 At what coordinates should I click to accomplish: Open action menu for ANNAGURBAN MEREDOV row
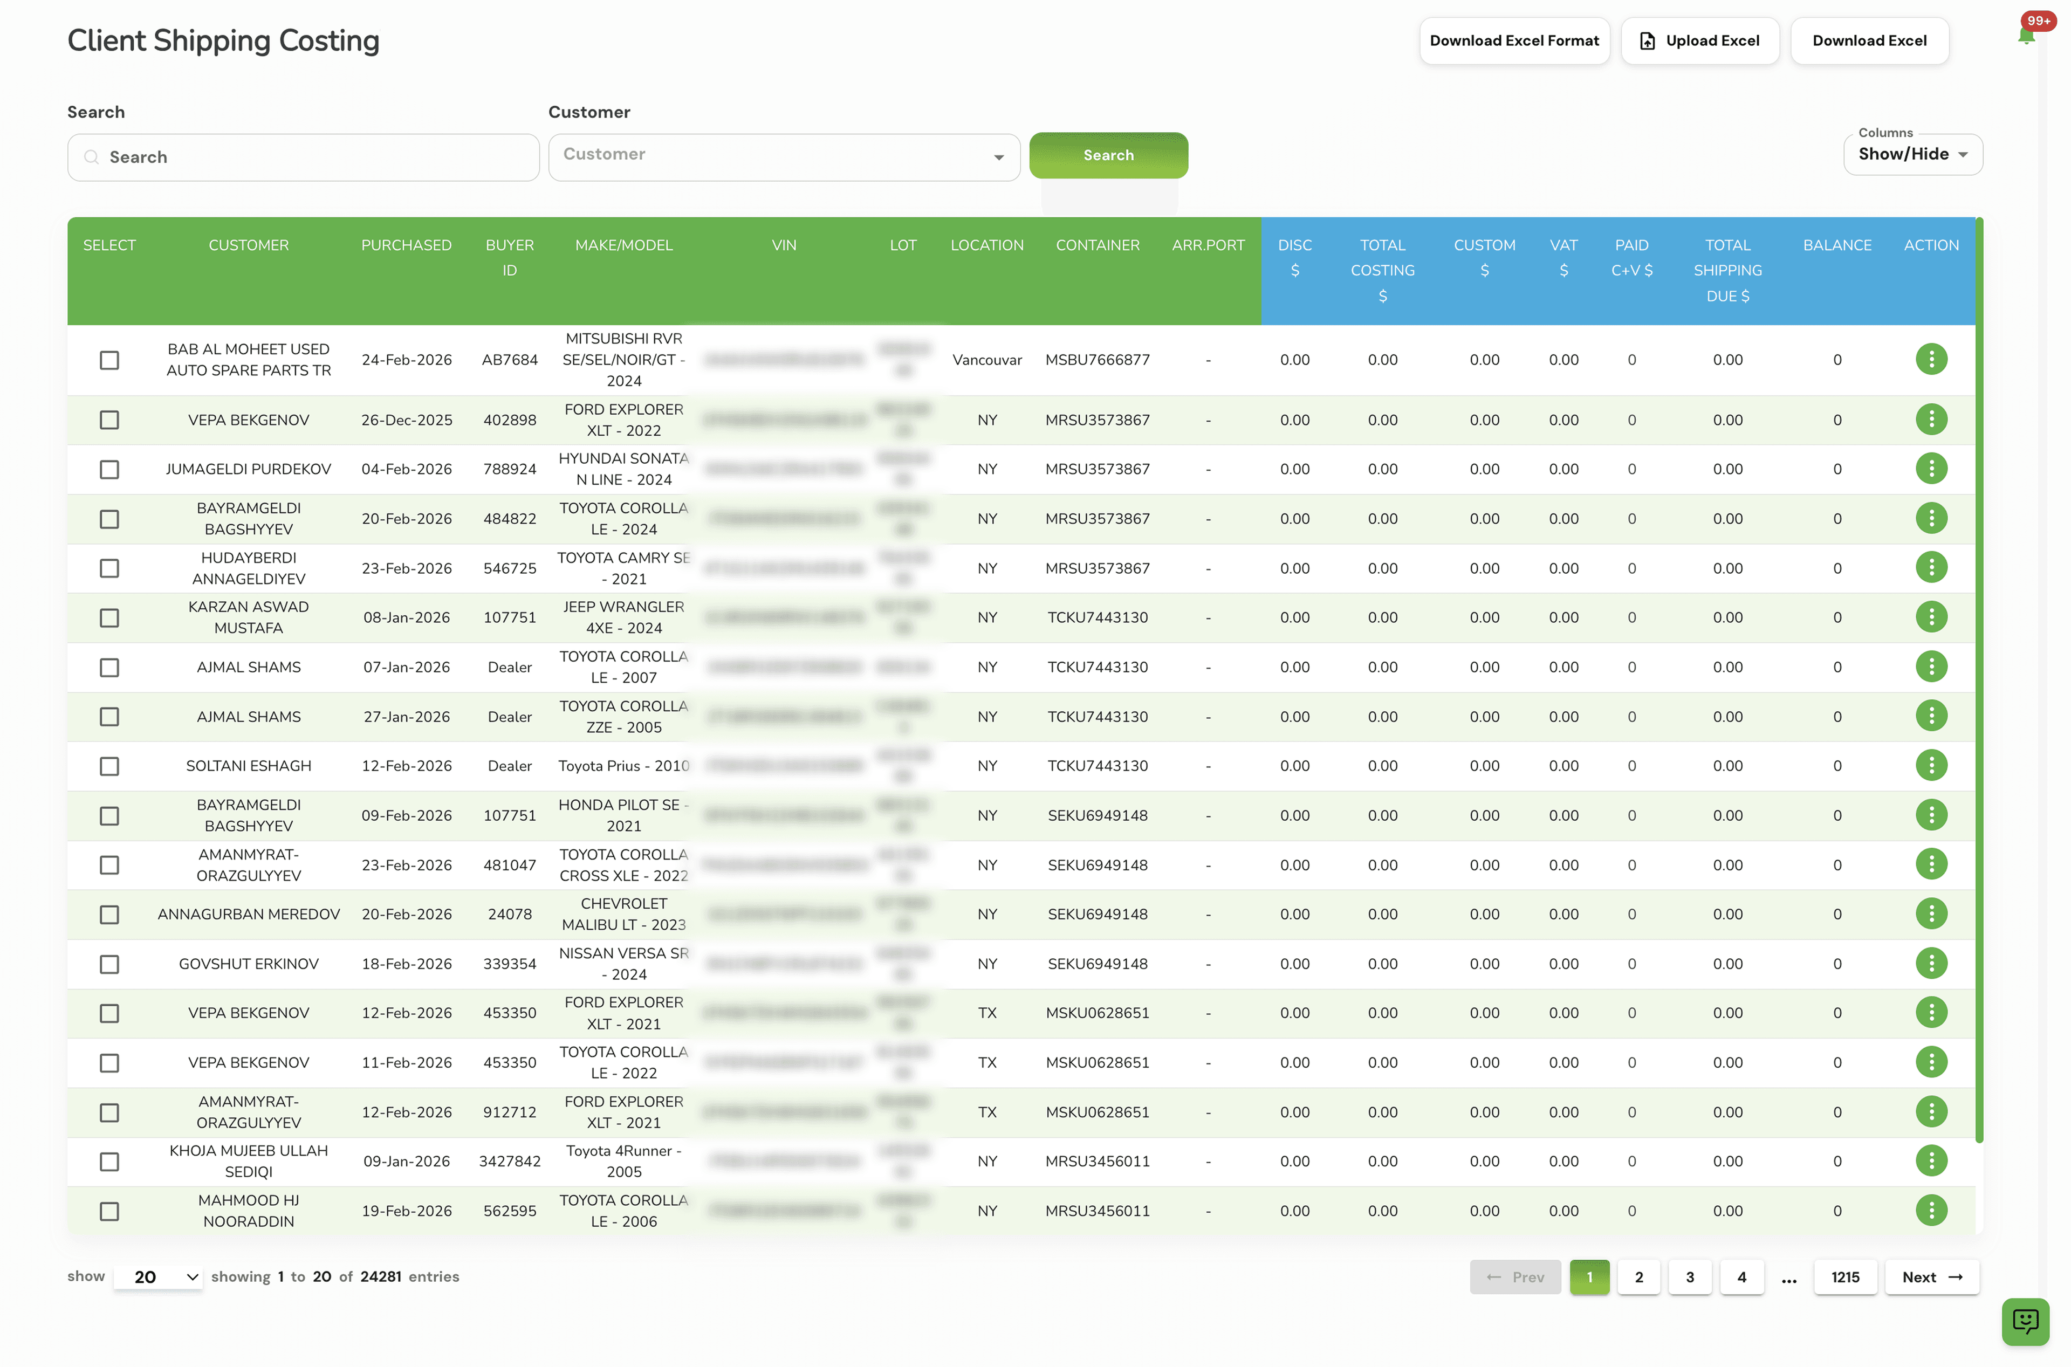tap(1931, 913)
